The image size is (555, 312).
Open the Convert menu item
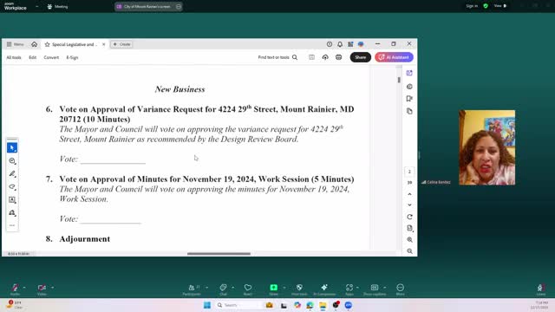51,57
